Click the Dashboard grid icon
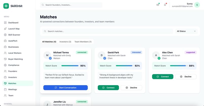 pyautogui.click(x=5, y=23)
